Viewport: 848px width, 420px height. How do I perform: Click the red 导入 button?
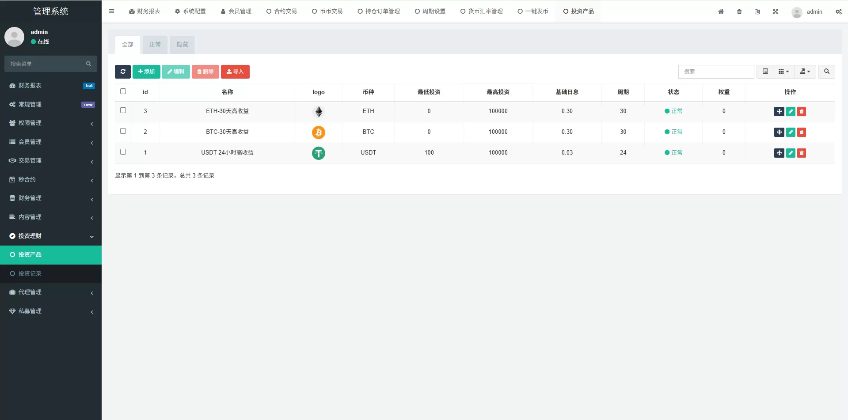235,72
